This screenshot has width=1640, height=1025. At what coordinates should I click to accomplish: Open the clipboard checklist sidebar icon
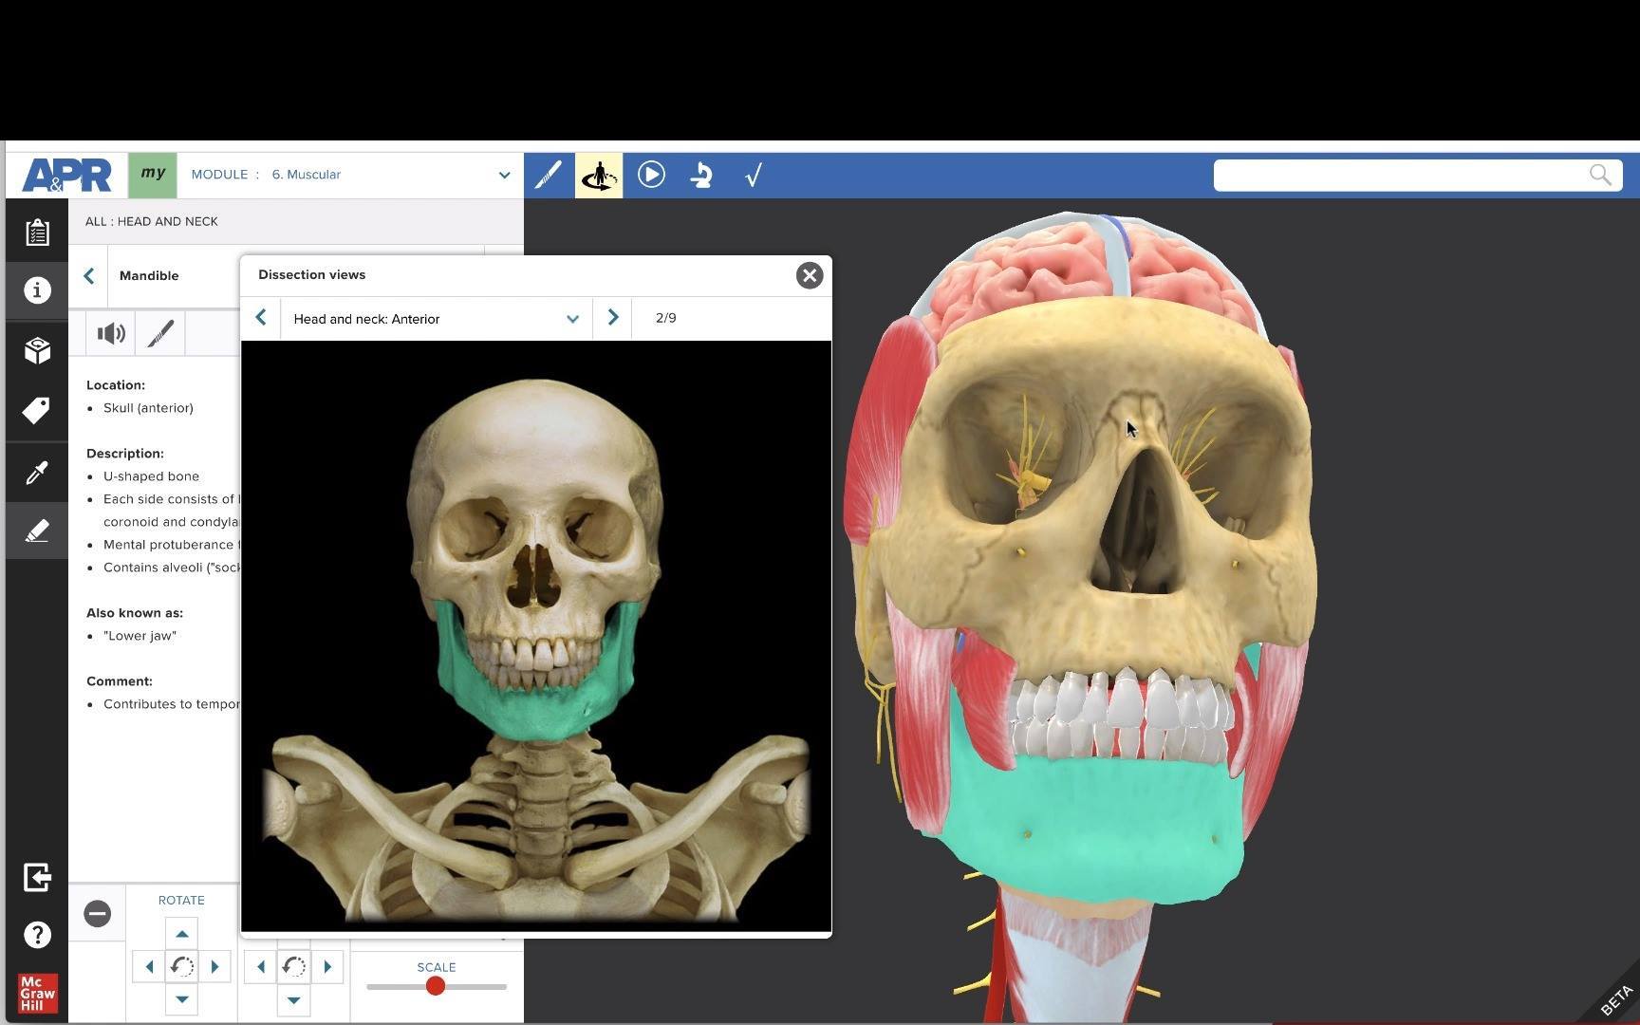(37, 232)
